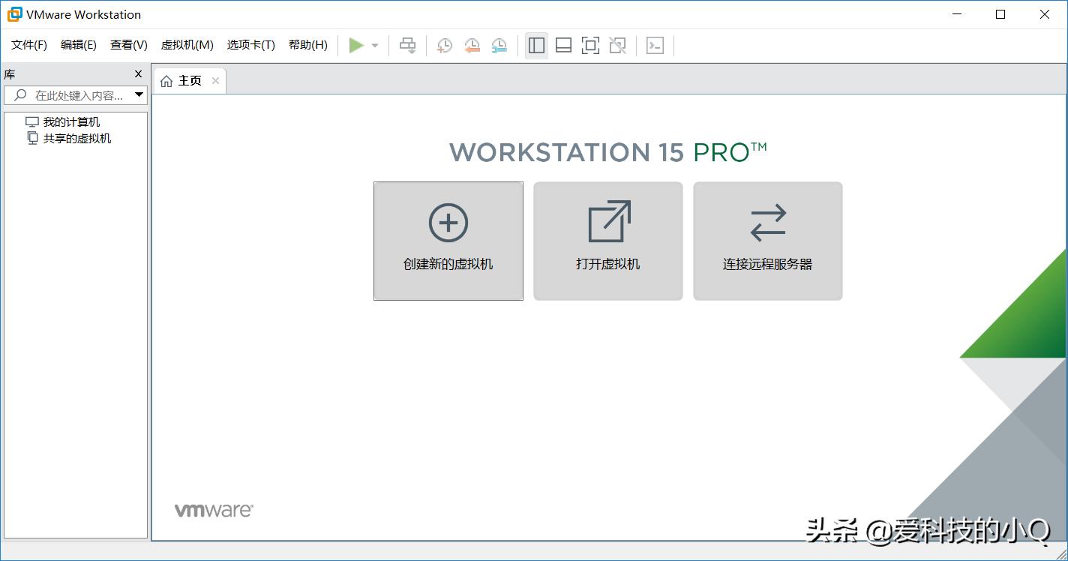This screenshot has height=561, width=1068.
Task: Collapse the 库 library sidebar with its X
Action: click(x=137, y=73)
